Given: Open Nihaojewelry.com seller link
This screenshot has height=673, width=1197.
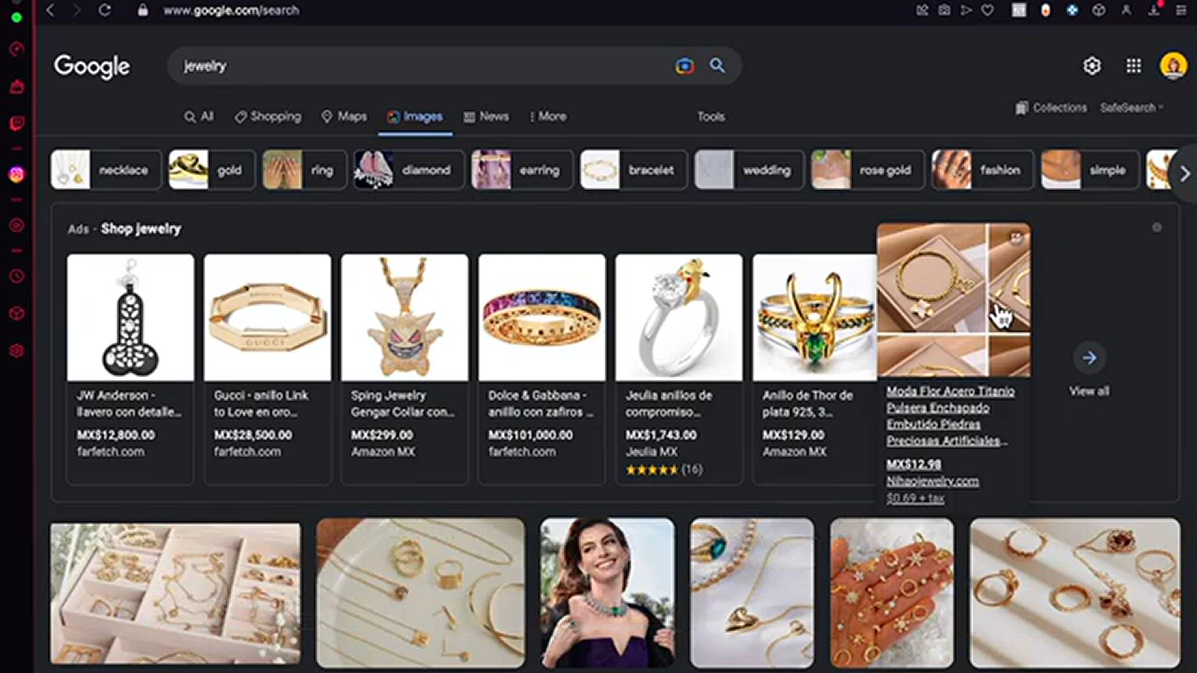Looking at the screenshot, I should coord(932,481).
